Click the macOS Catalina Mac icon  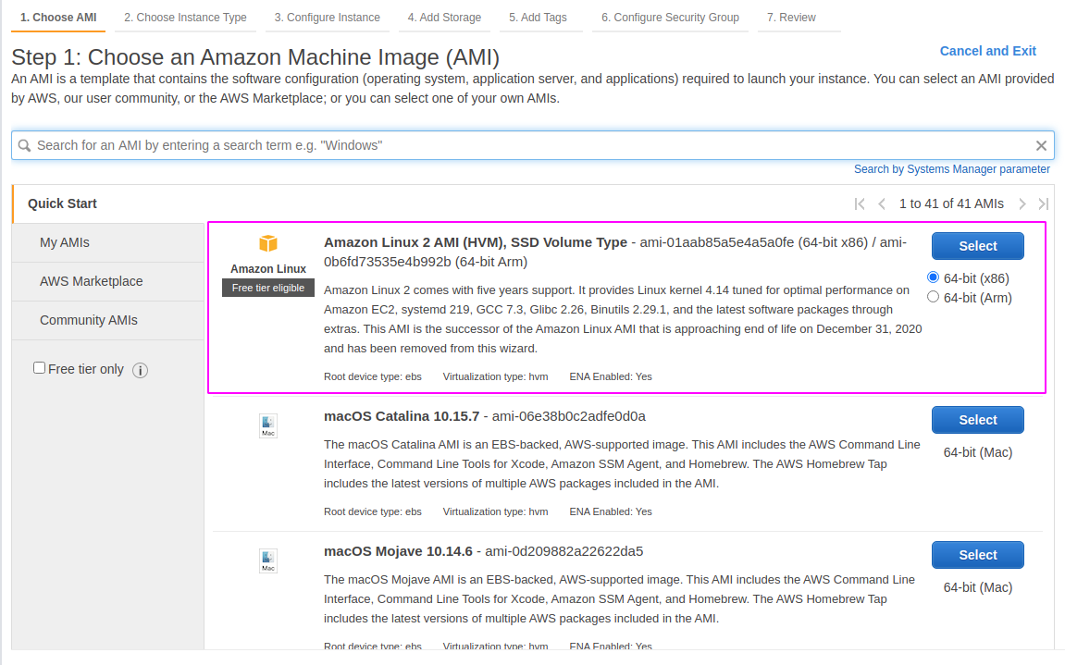(x=267, y=425)
